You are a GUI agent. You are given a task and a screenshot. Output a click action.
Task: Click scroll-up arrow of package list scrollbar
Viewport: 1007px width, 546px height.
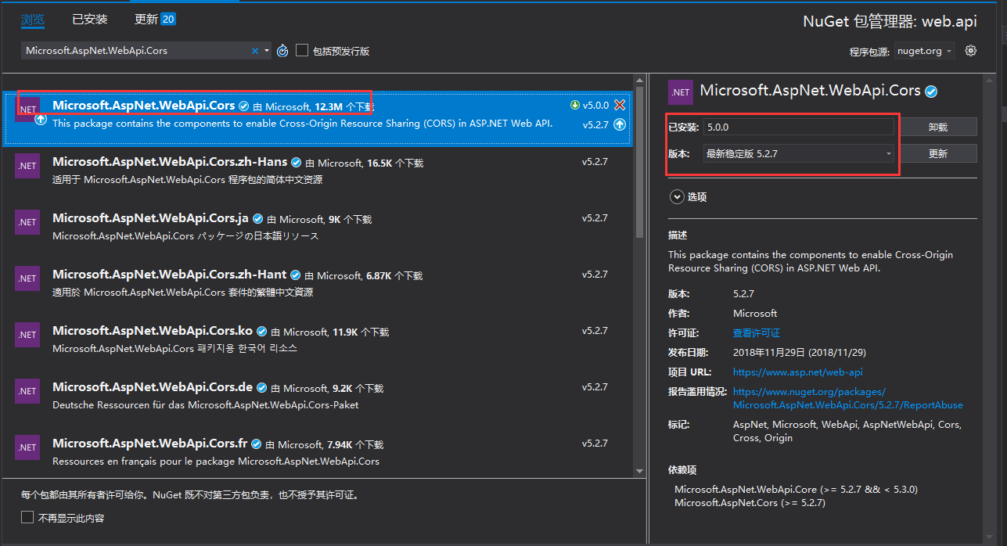(639, 80)
